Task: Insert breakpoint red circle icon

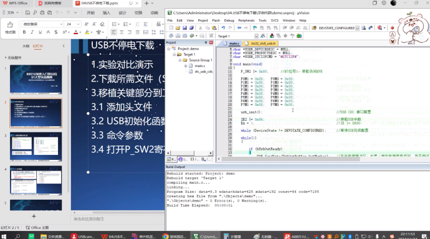Action: [392, 28]
